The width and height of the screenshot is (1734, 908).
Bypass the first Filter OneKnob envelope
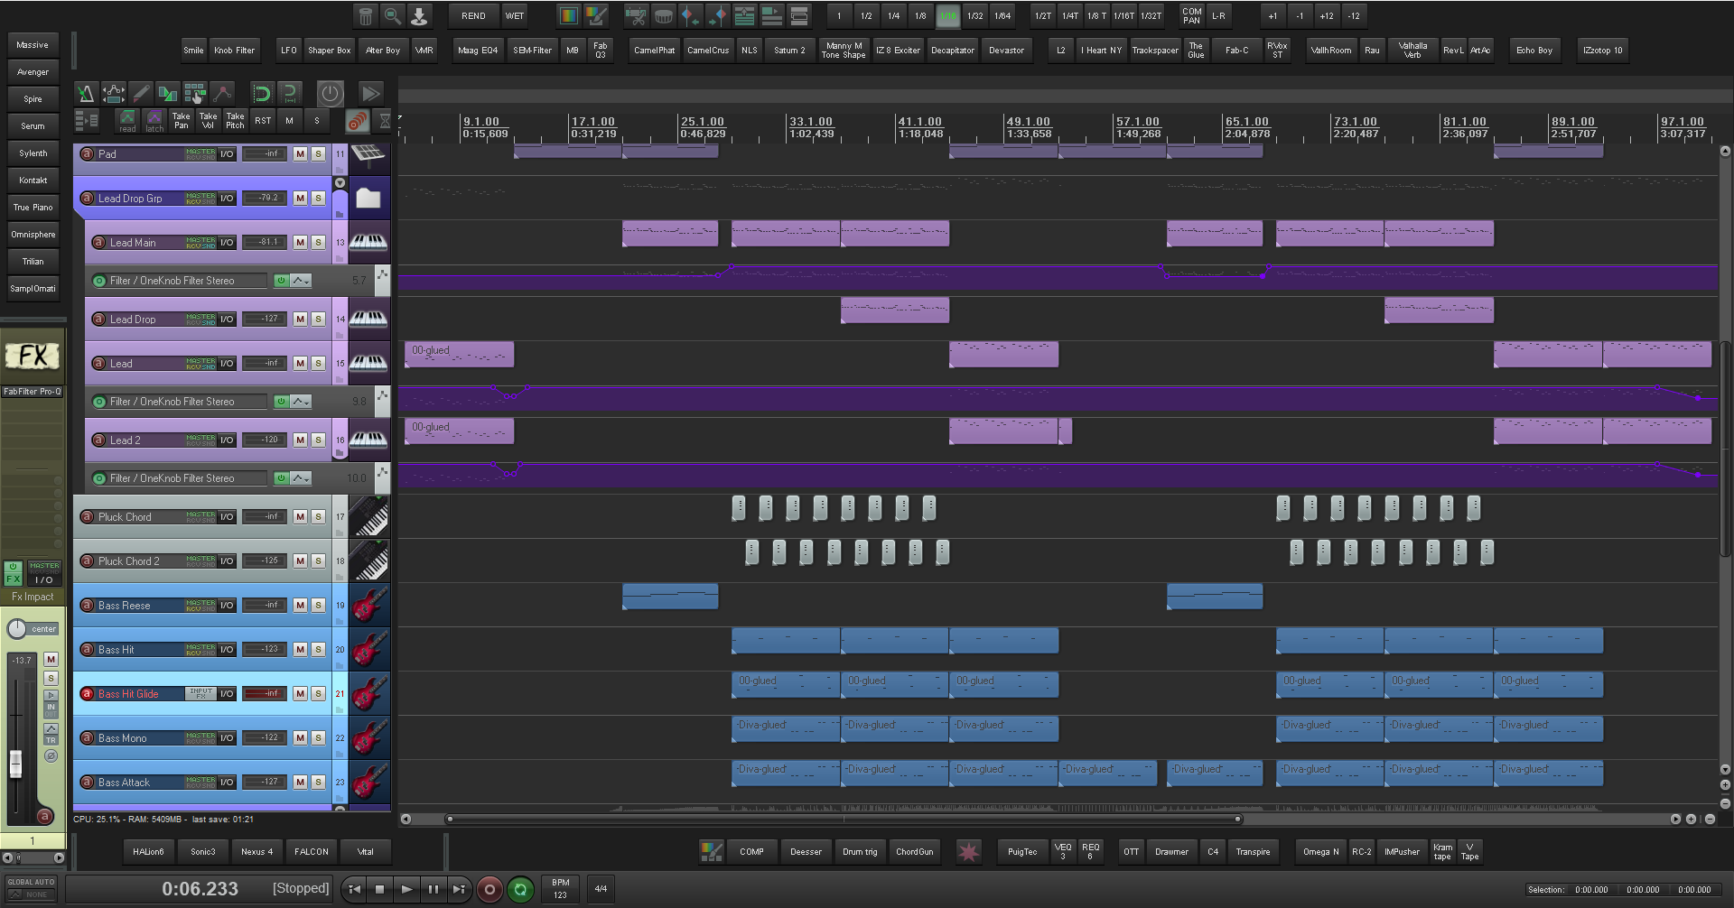pyautogui.click(x=282, y=281)
